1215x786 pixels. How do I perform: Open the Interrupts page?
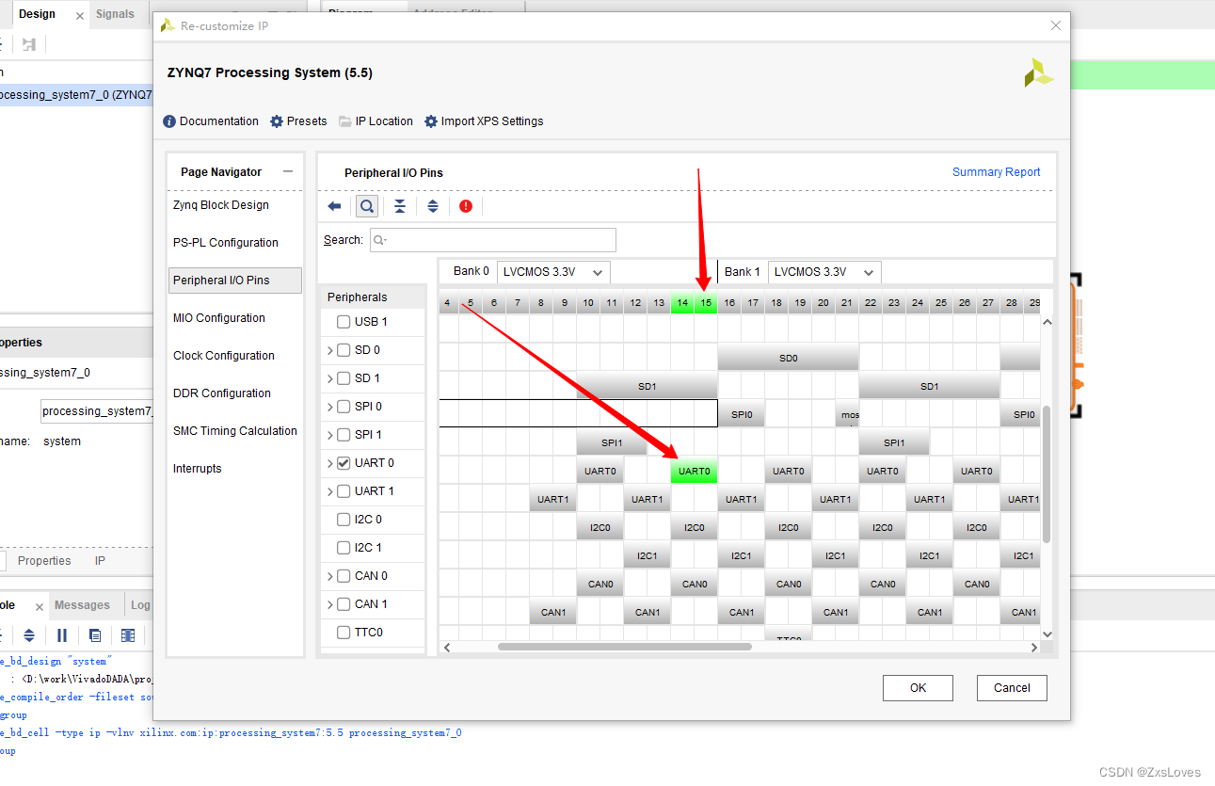[198, 469]
